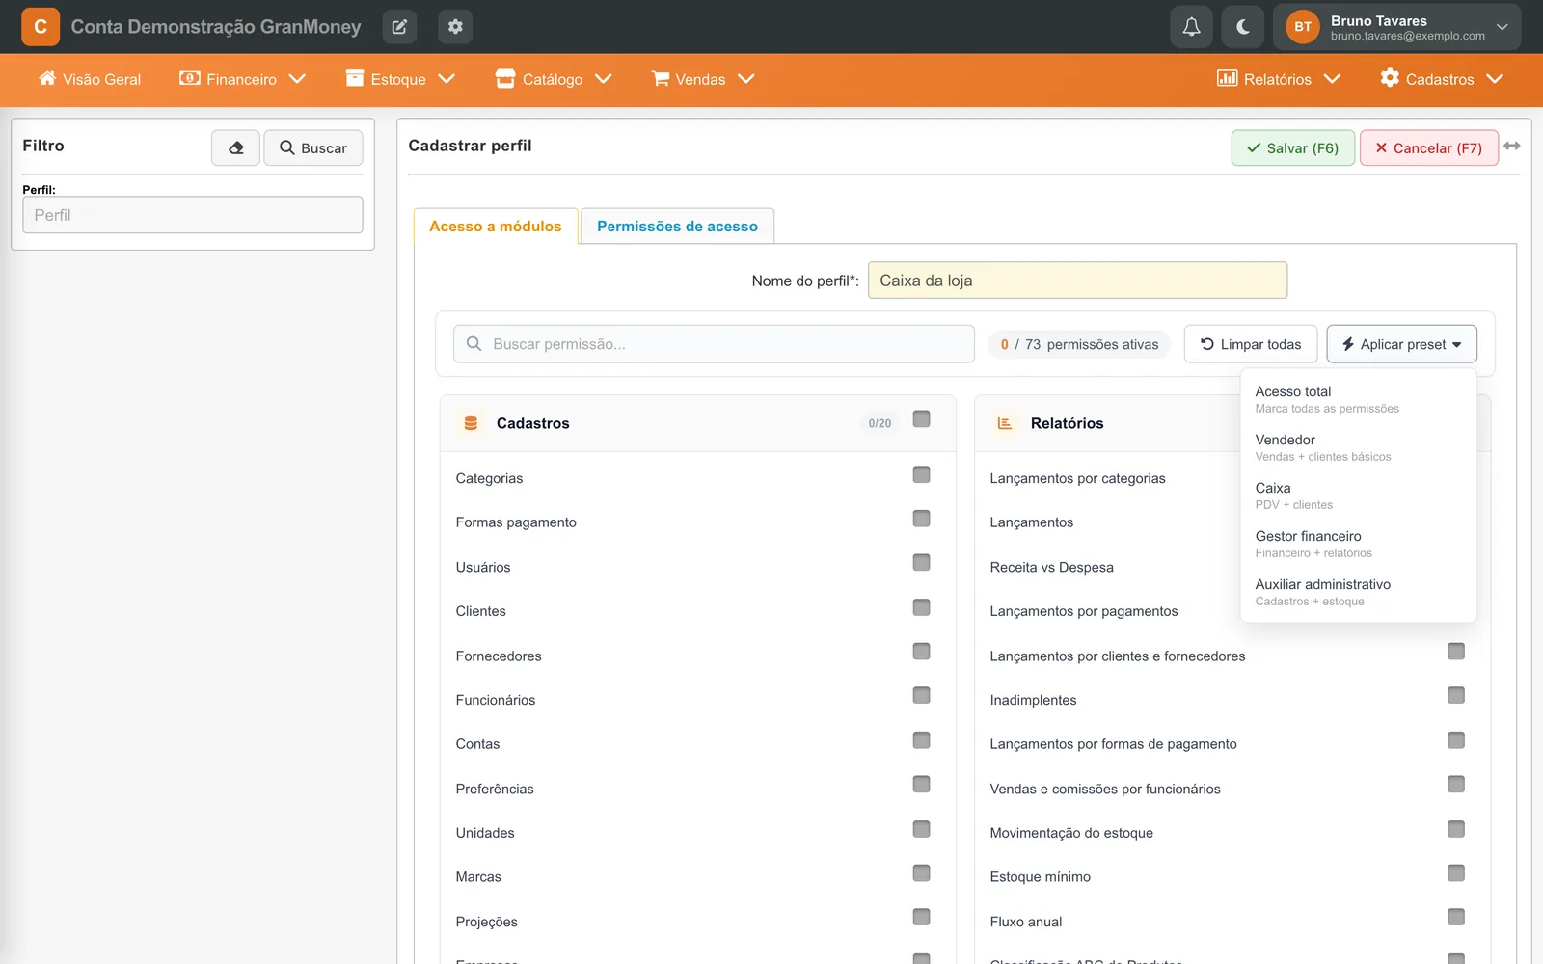Screen dimensions: 1543x964
Task: Select the Caixa preset
Action: click(1358, 495)
